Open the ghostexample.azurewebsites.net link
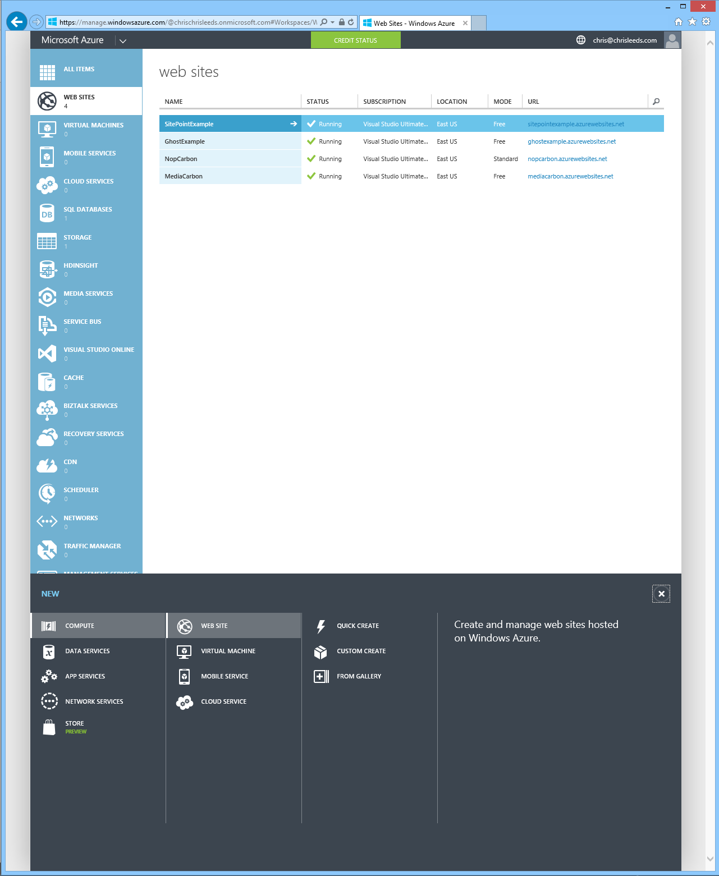The width and height of the screenshot is (719, 876). click(x=571, y=141)
